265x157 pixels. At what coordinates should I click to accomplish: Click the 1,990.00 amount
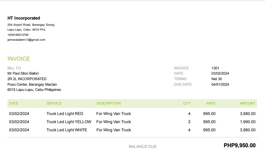point(247,122)
